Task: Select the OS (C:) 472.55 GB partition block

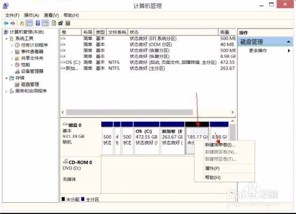Action: coord(146,138)
